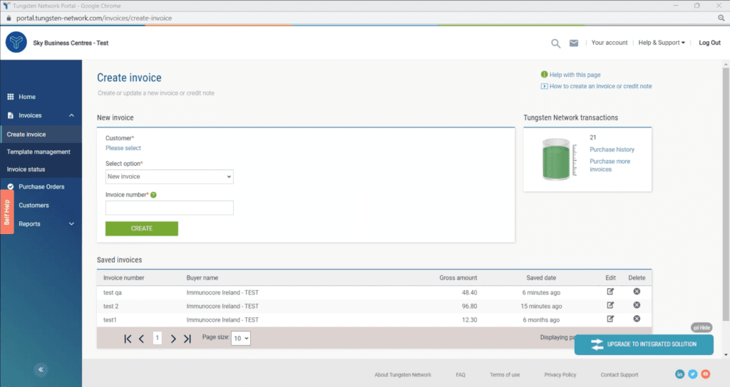Open Help with this page link
This screenshot has height=387, width=730.
[x=575, y=75]
